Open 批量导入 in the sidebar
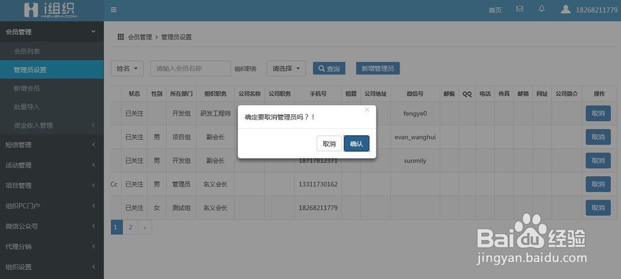Viewport: 621px width, 279px height. click(52, 107)
